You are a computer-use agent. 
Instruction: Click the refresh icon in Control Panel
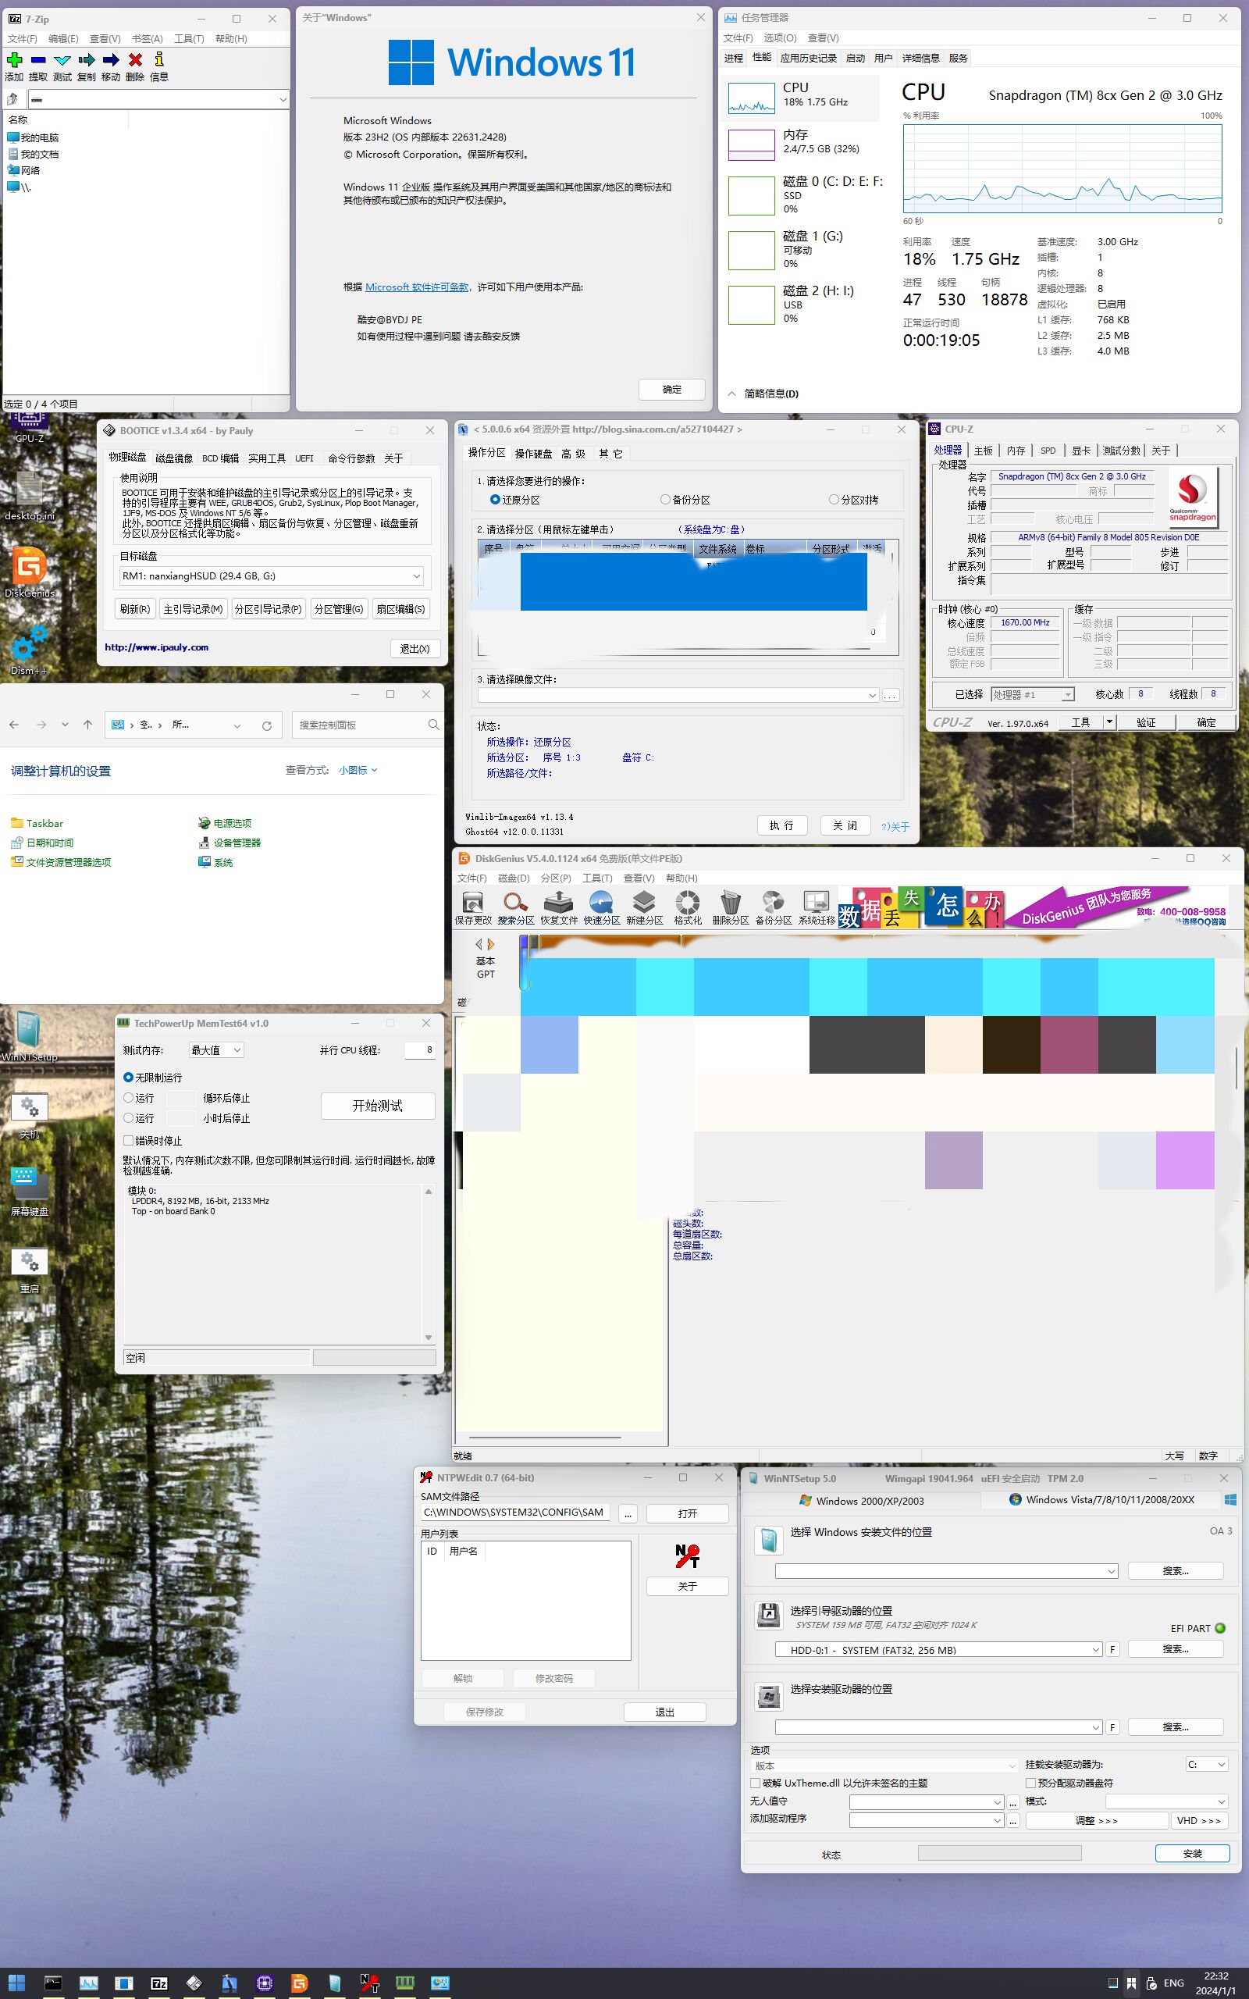pyautogui.click(x=267, y=725)
